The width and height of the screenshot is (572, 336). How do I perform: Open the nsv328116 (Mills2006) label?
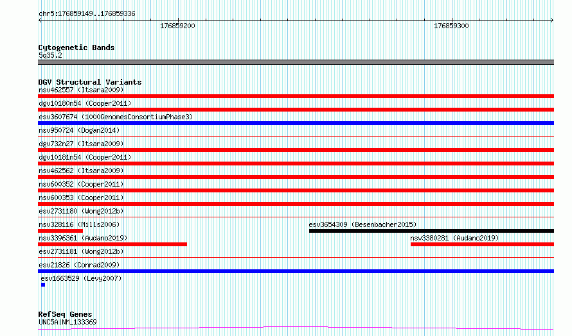point(79,224)
